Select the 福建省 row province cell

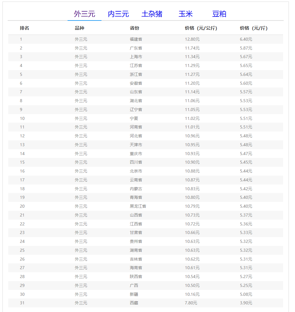pyautogui.click(x=136, y=39)
